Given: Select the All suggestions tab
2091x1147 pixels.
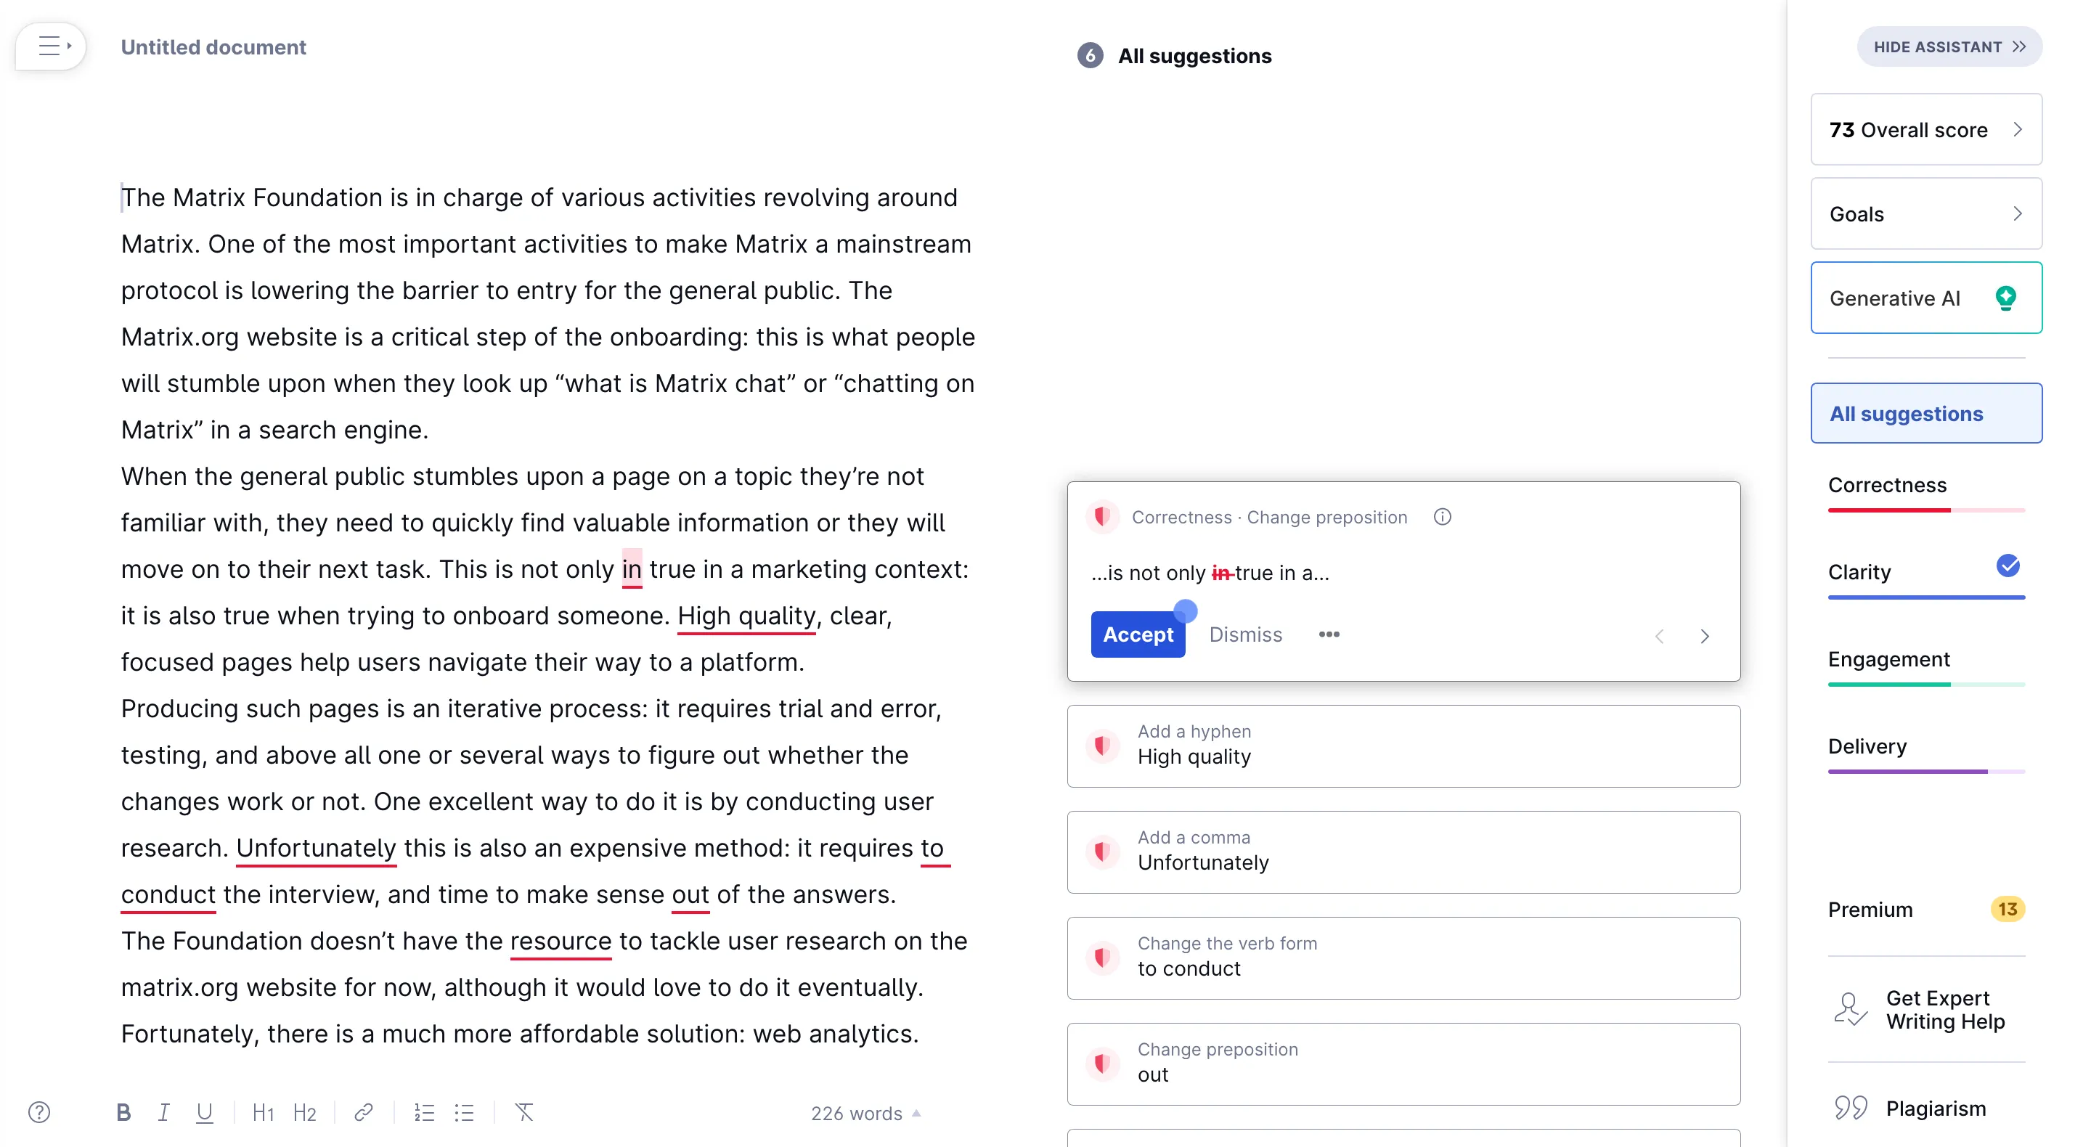Looking at the screenshot, I should point(1925,413).
